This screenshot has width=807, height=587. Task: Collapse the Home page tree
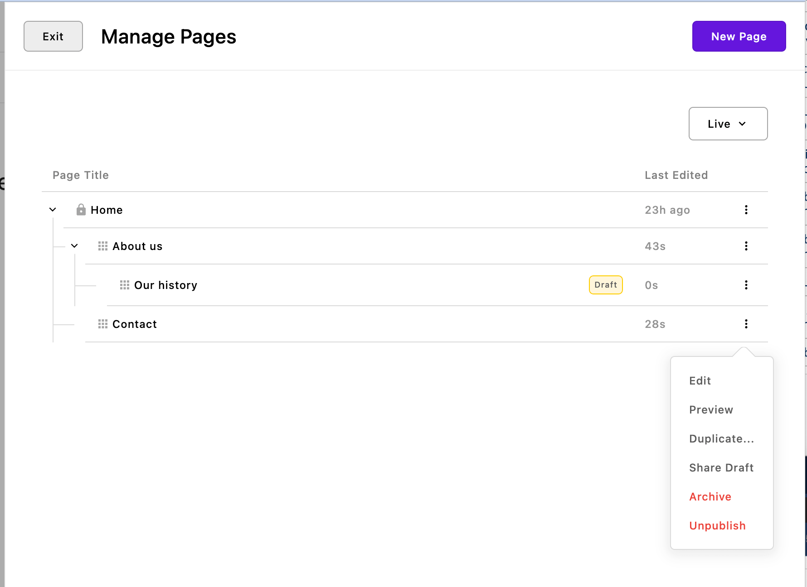pos(53,209)
